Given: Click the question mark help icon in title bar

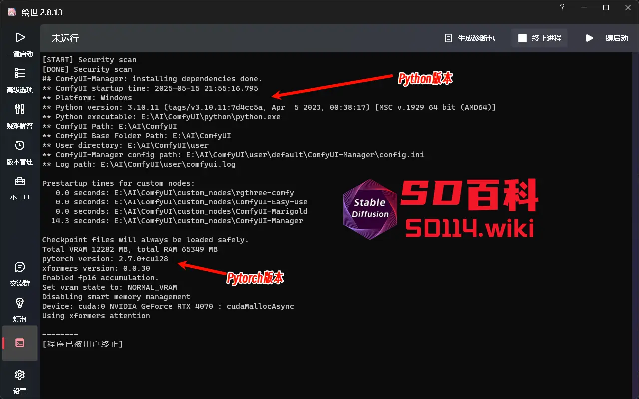Looking at the screenshot, I should pyautogui.click(x=562, y=8).
